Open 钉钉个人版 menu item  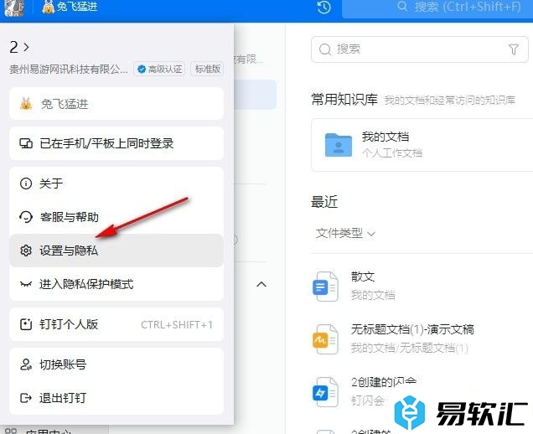point(116,324)
